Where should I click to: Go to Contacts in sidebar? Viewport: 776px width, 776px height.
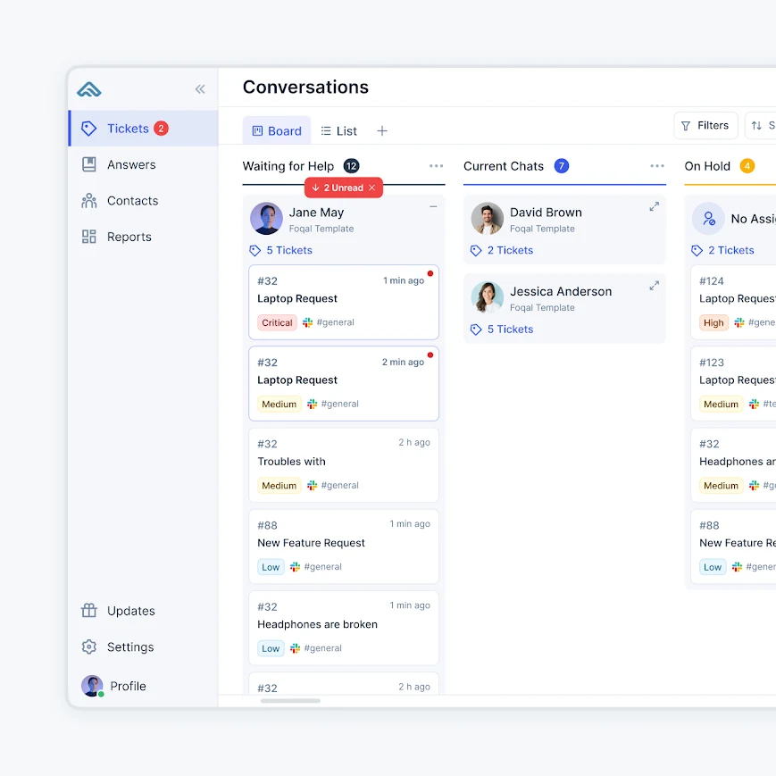tap(132, 201)
